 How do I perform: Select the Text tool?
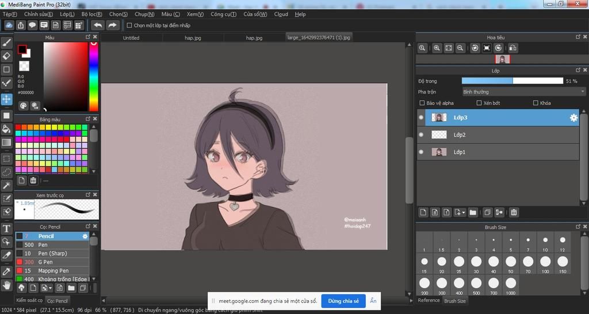(x=7, y=228)
